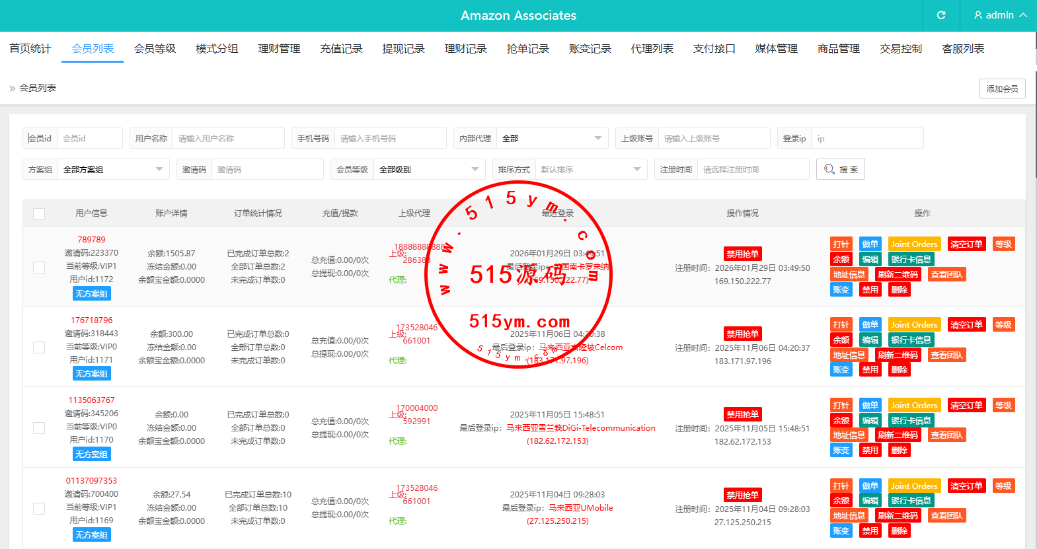Expand the 方案组 dropdown
The height and width of the screenshot is (549, 1037).
point(113,170)
